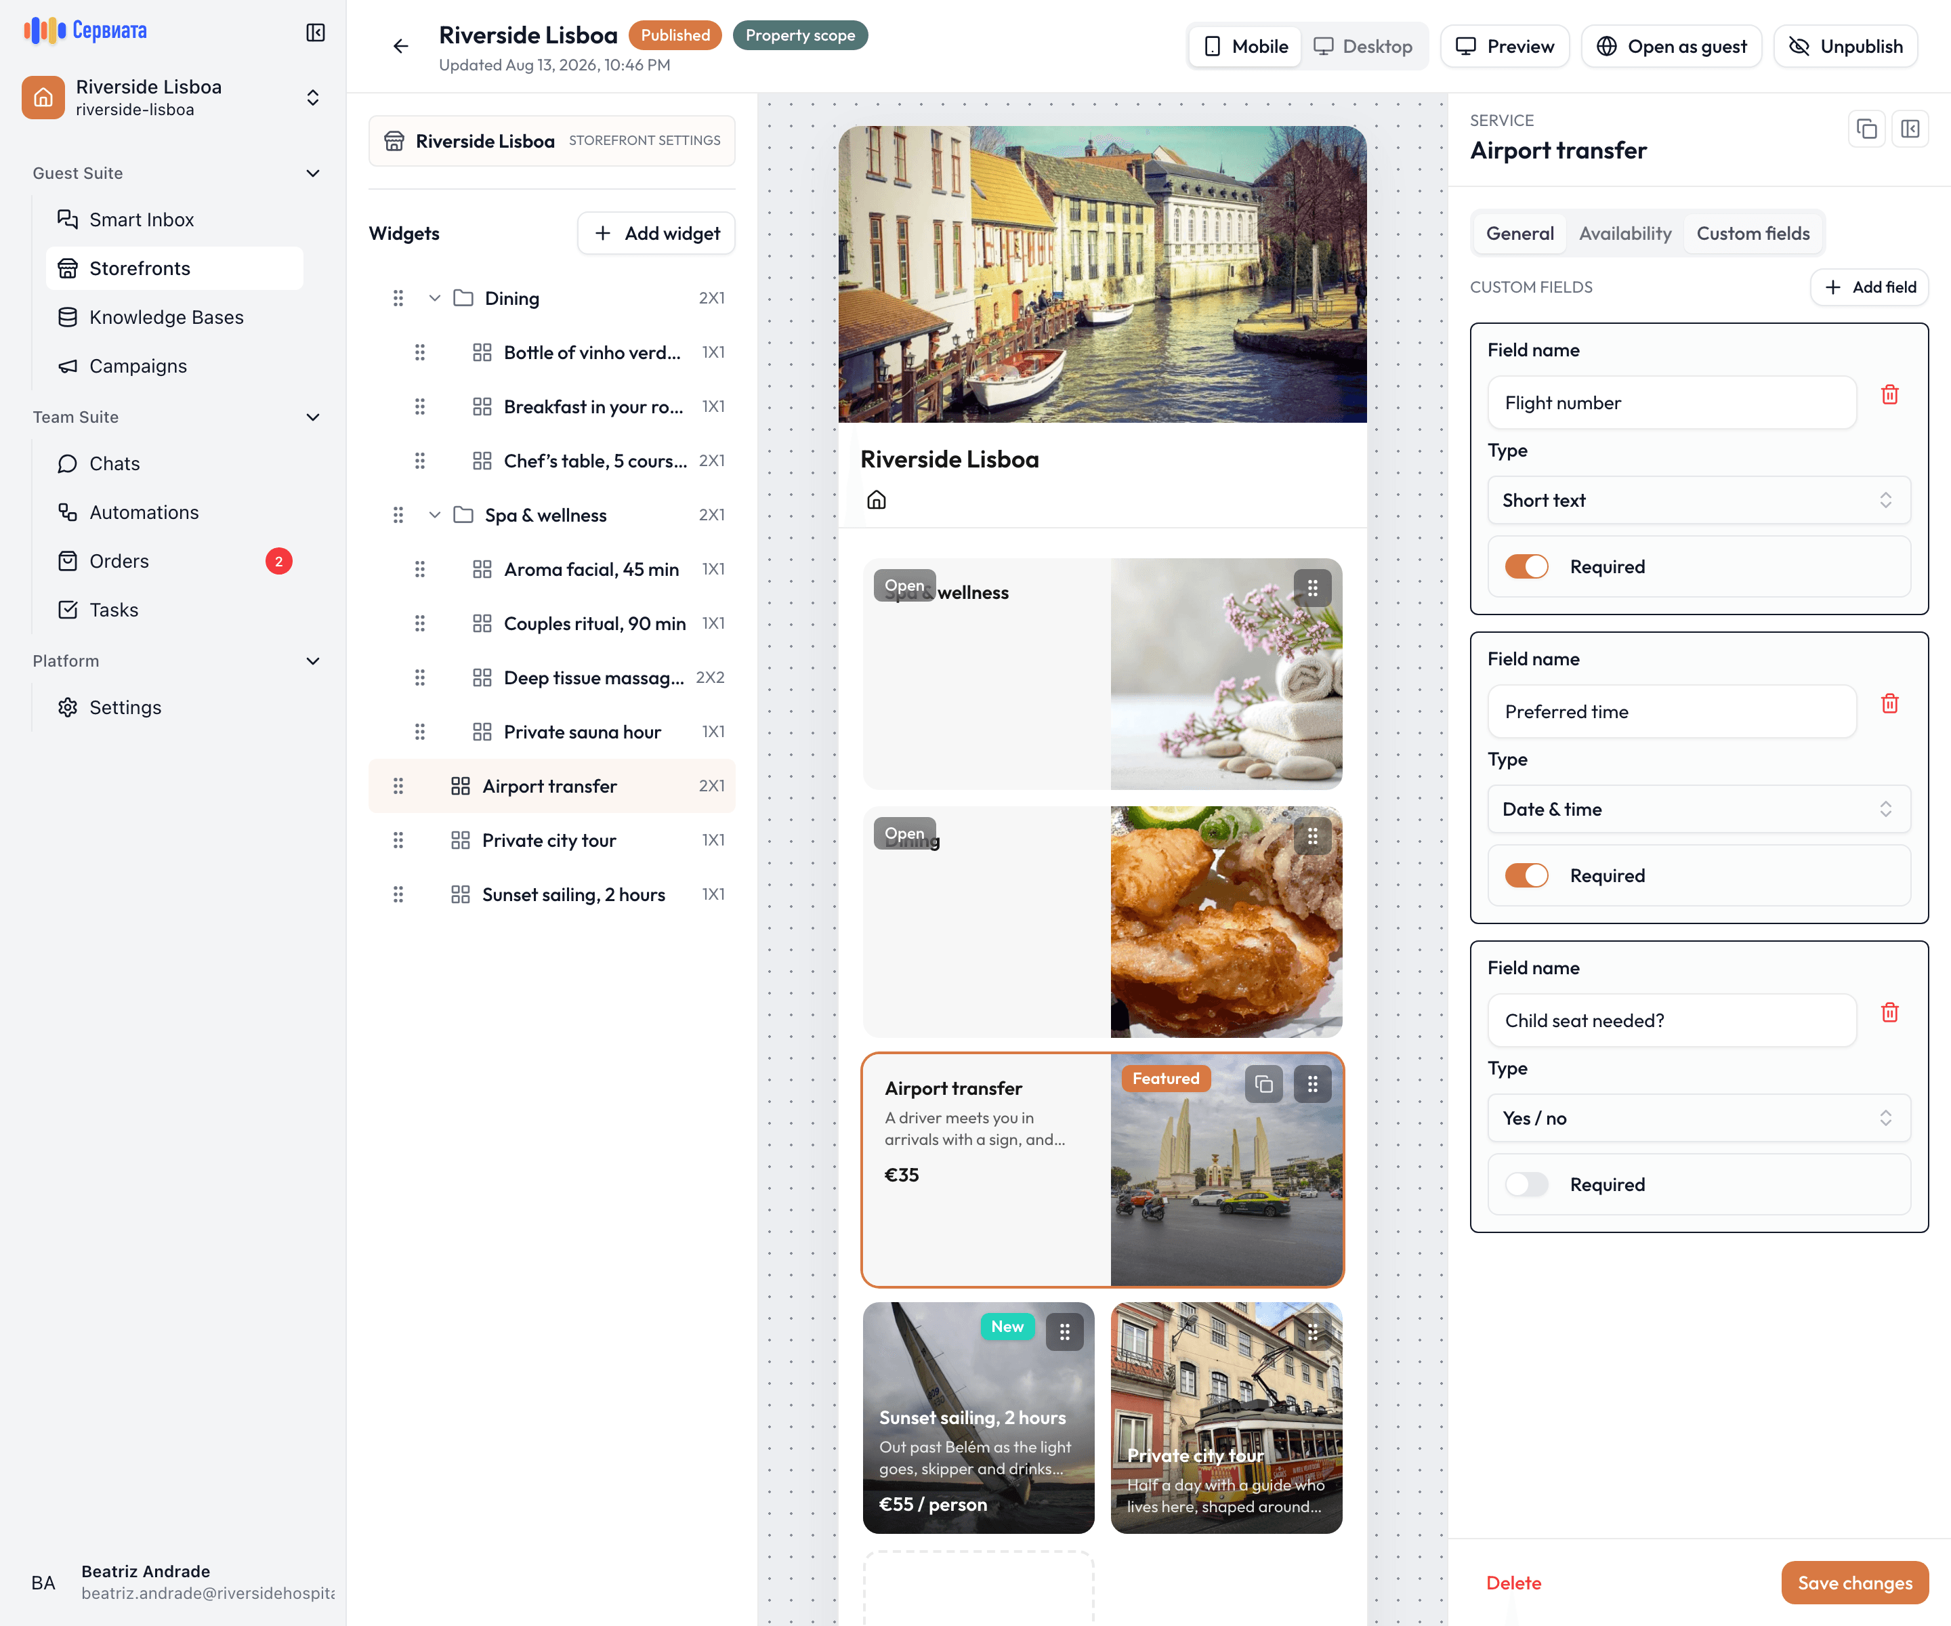Open Smart Inbox in sidebar
This screenshot has height=1626, width=1951.
(x=175, y=220)
